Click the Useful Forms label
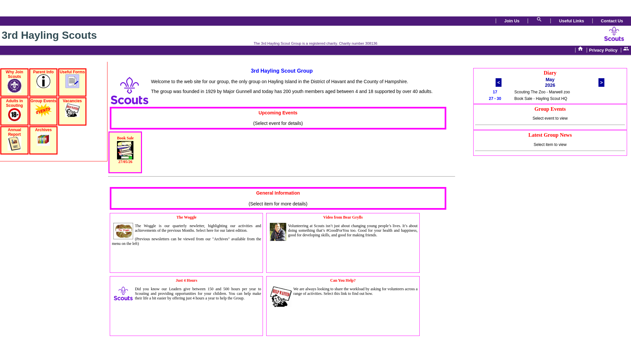The width and height of the screenshot is (631, 355). [x=72, y=72]
